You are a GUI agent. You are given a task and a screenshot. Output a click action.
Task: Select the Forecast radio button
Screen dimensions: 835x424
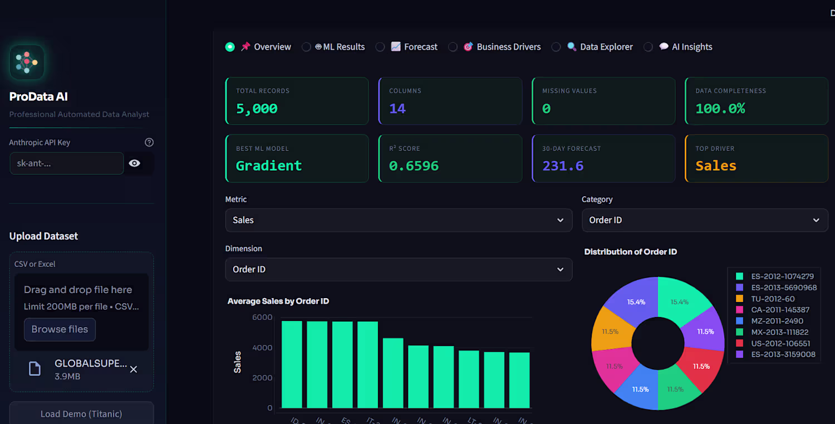point(380,47)
